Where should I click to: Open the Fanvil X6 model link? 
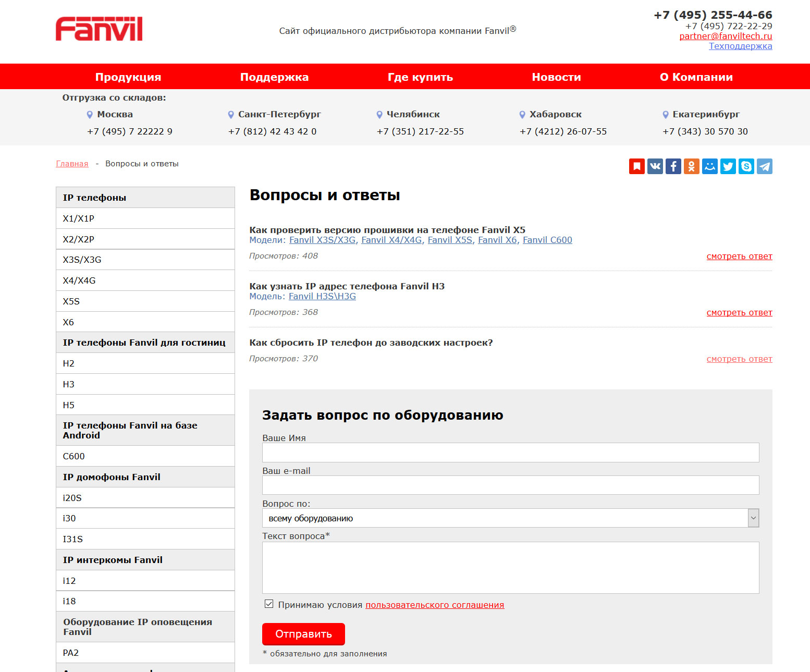tap(497, 240)
